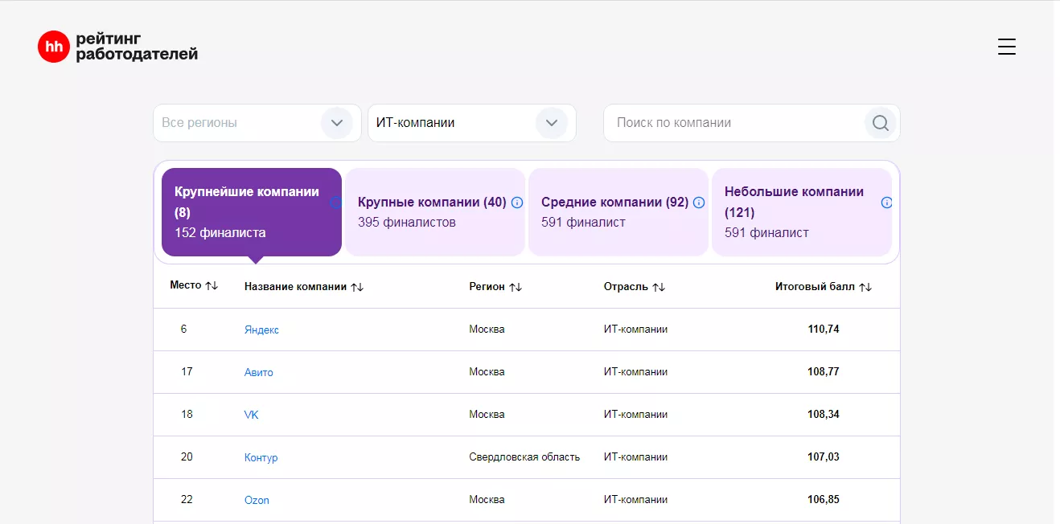Switch to Средние компании (92) tab
This screenshot has height=524, width=1060.
pos(614,212)
